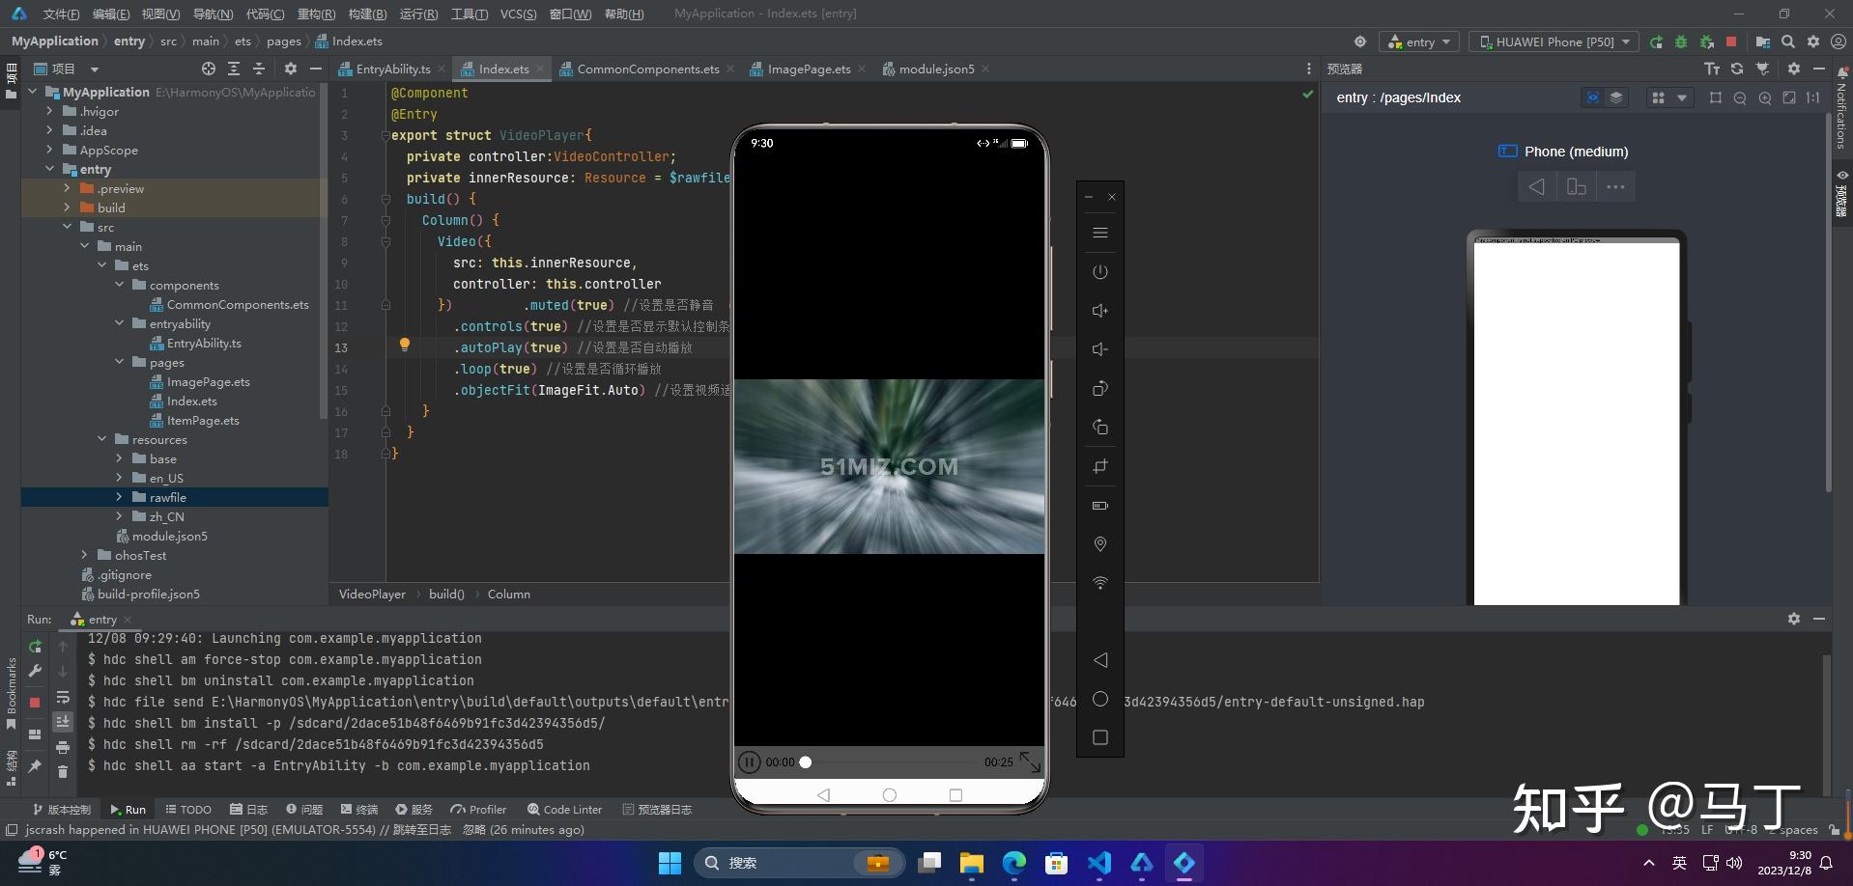
Task: Toggle soft-wrap in the Run console
Action: click(63, 698)
